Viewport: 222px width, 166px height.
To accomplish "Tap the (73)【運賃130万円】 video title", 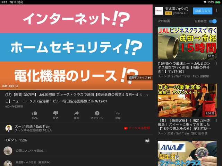I will tap(74, 98).
